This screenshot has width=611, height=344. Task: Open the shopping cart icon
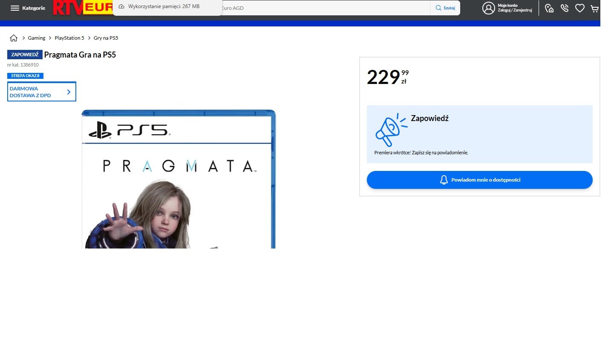point(594,8)
